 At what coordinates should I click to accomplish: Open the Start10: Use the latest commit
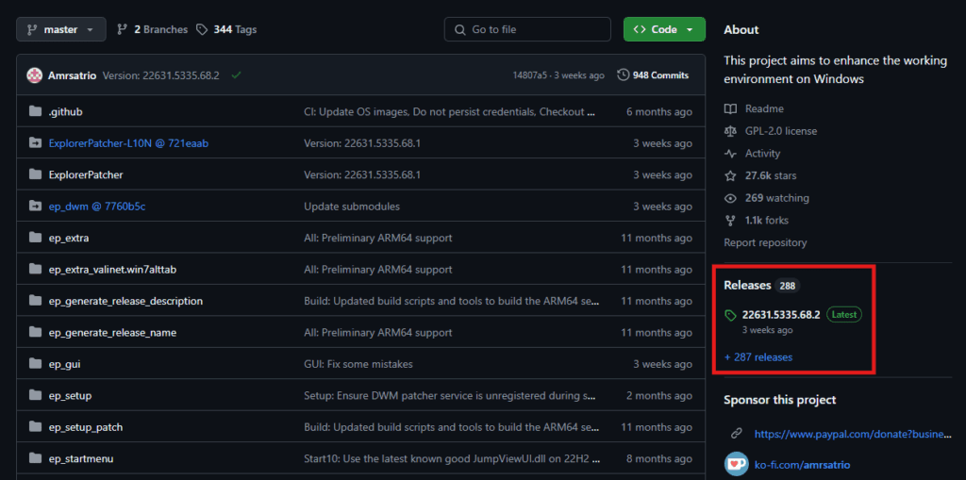pyautogui.click(x=452, y=459)
